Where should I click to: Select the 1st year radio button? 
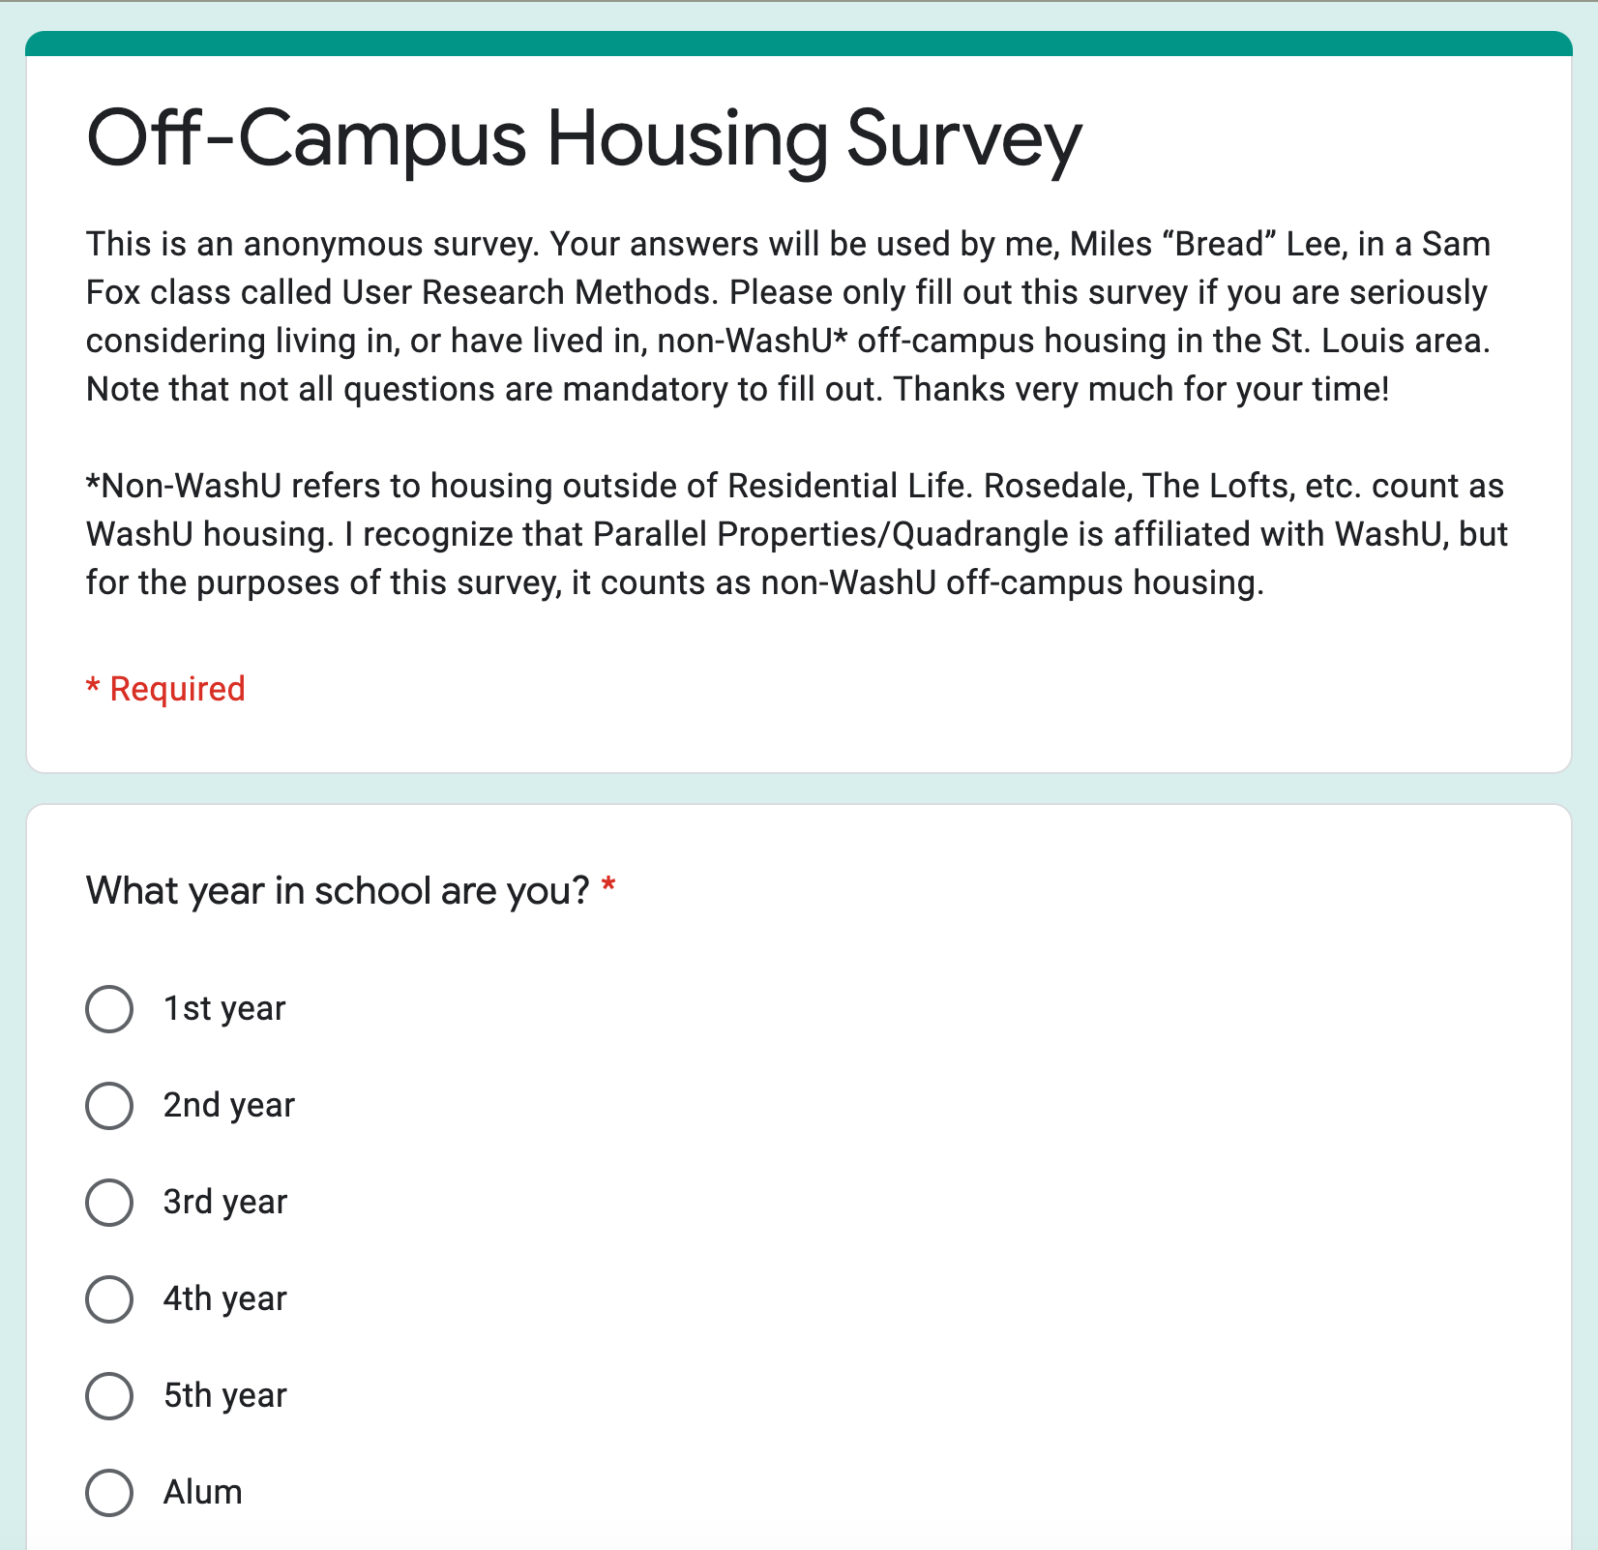click(109, 1009)
